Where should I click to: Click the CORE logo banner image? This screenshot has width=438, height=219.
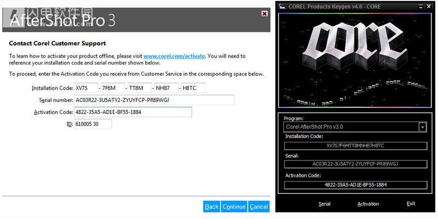355,60
